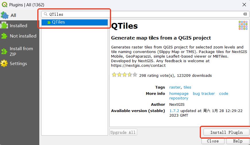
Task: Open the bug tracker link
Action: coord(204,94)
